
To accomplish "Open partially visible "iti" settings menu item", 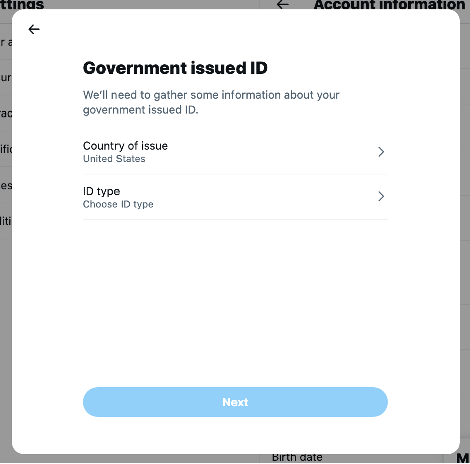I will [x=6, y=220].
